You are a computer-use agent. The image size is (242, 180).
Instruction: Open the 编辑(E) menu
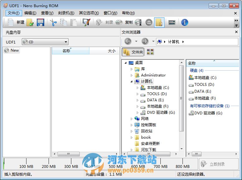pyautogui.click(x=30, y=13)
